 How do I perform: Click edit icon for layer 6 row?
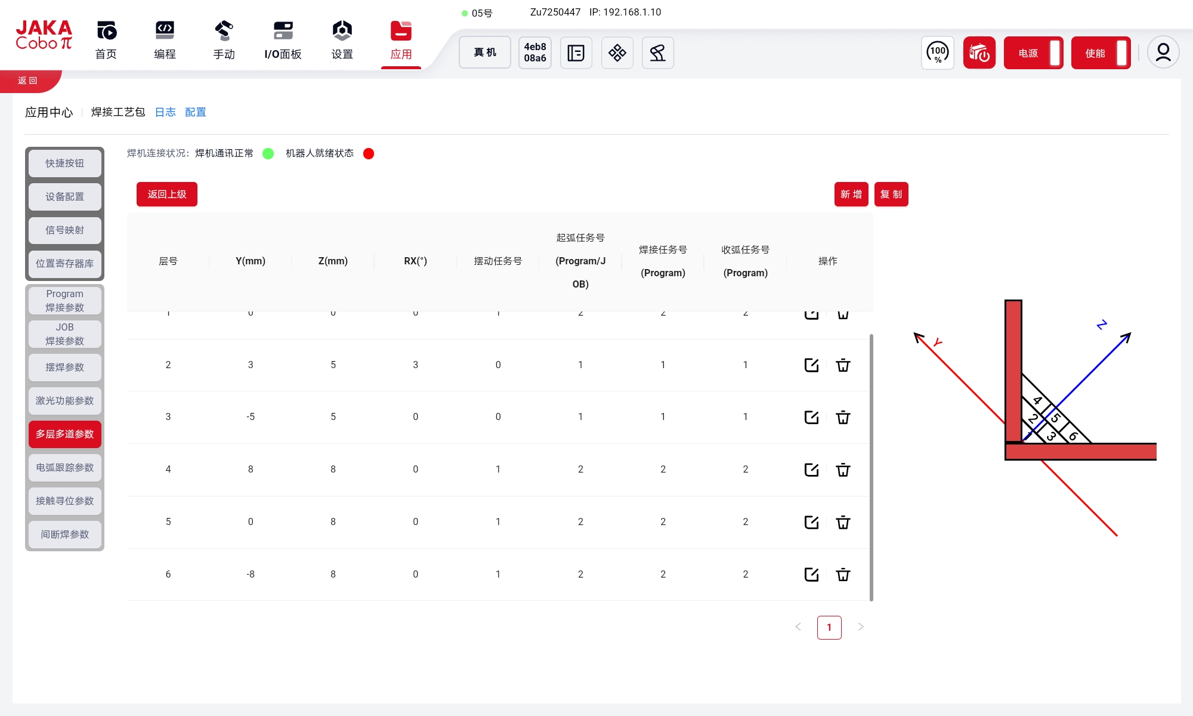[811, 575]
